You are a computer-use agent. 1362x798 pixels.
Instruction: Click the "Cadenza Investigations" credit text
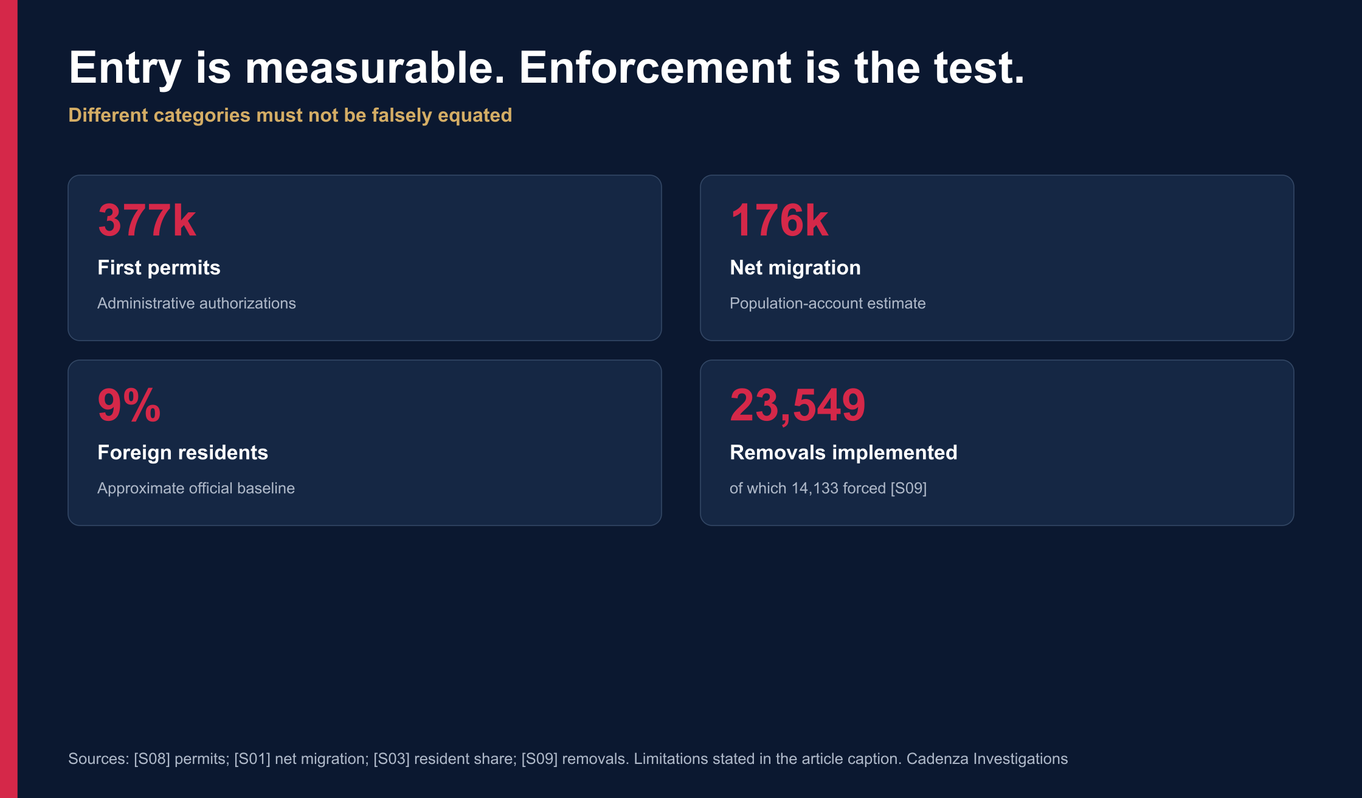tap(987, 759)
